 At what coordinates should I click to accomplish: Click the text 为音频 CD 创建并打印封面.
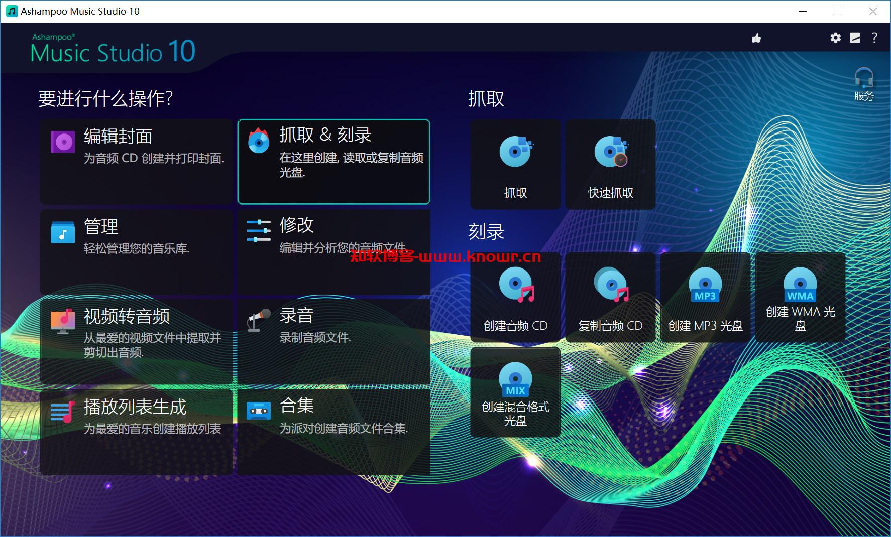154,158
